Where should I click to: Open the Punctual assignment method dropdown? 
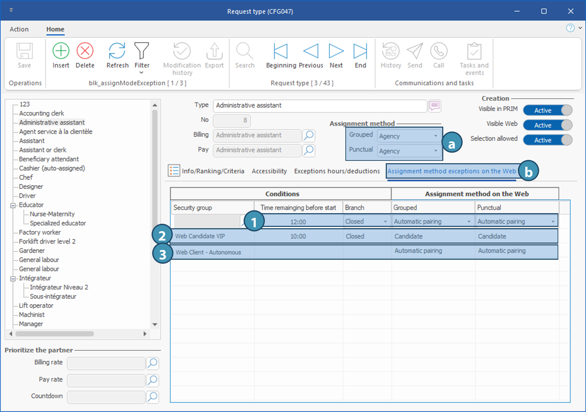click(x=435, y=151)
